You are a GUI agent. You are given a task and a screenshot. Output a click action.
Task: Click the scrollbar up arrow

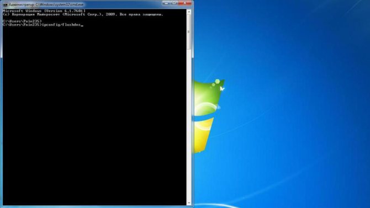pyautogui.click(x=189, y=12)
